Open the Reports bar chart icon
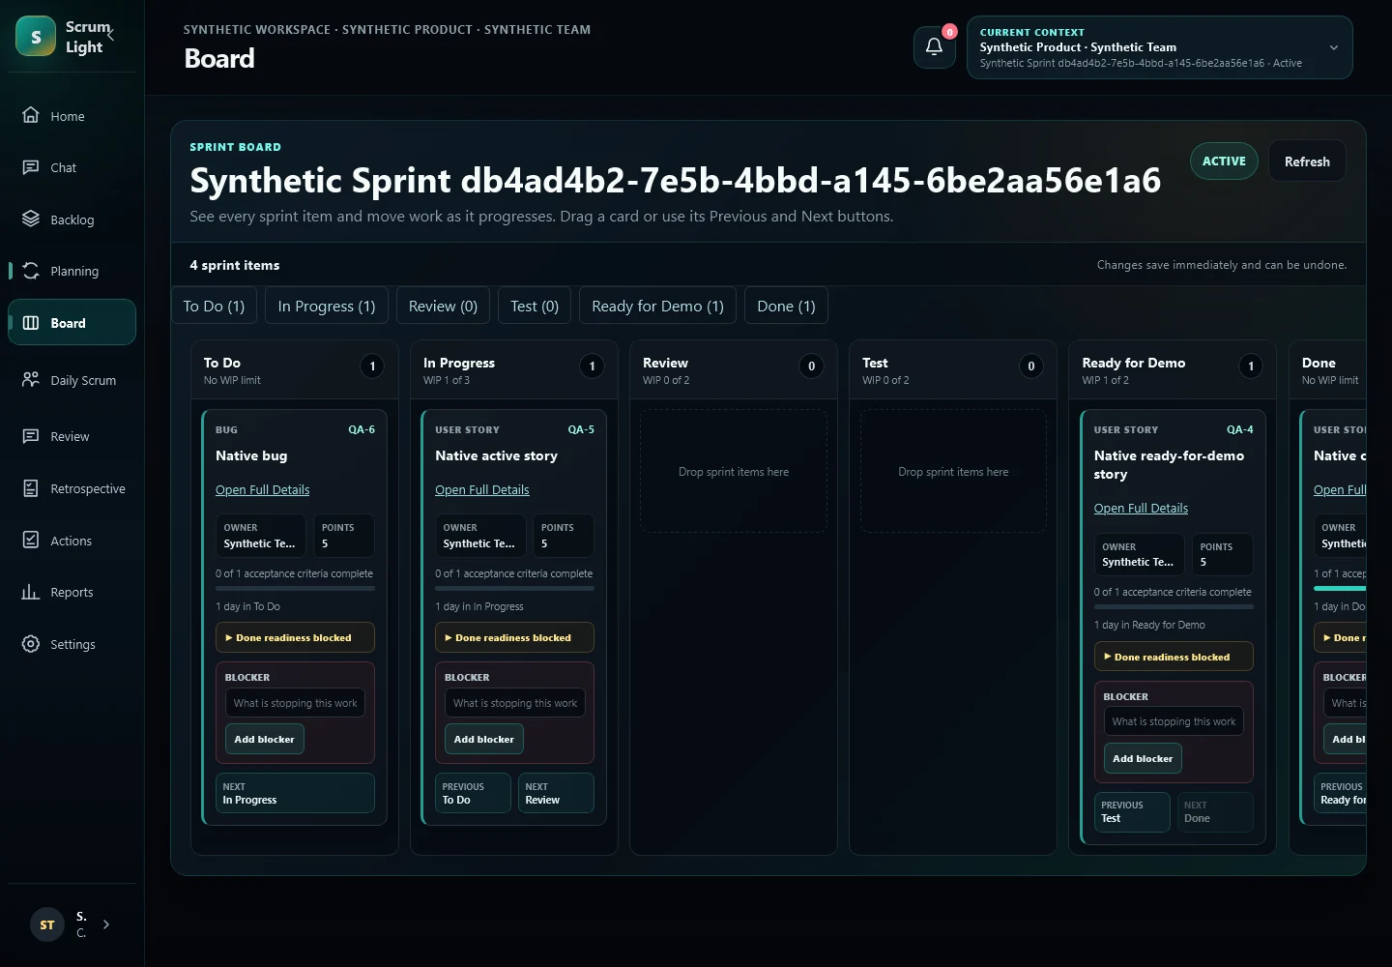1392x967 pixels. point(31,592)
